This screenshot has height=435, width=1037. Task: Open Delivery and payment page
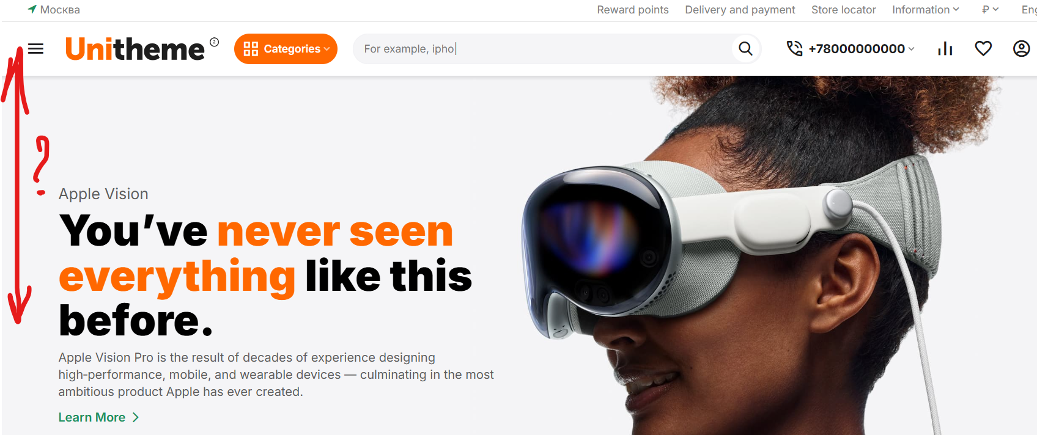pyautogui.click(x=740, y=10)
